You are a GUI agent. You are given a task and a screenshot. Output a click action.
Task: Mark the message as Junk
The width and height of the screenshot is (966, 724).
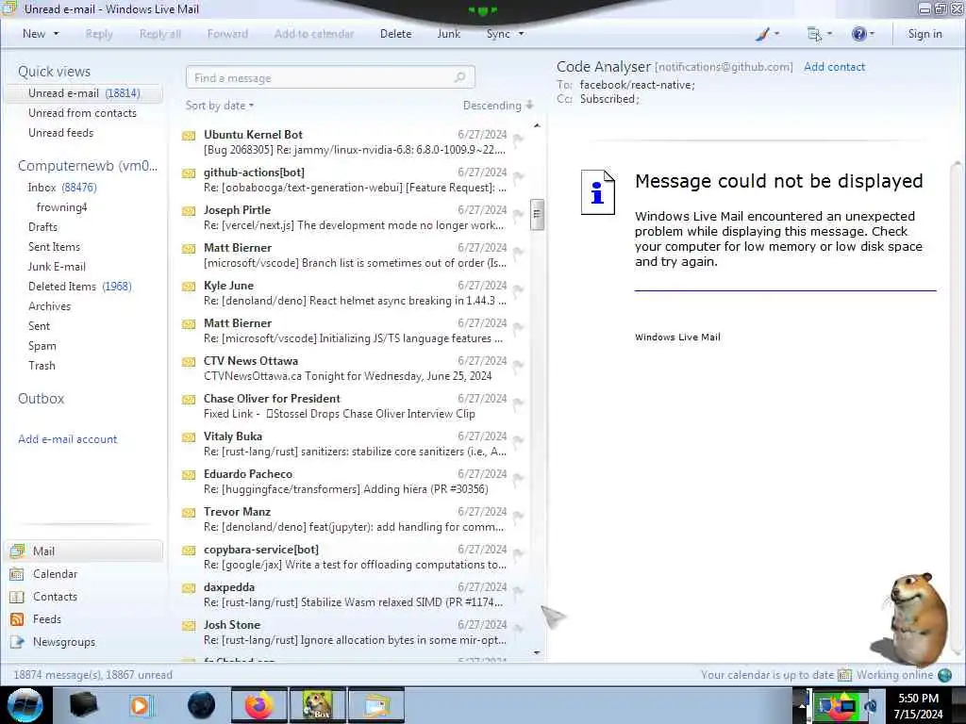(448, 34)
